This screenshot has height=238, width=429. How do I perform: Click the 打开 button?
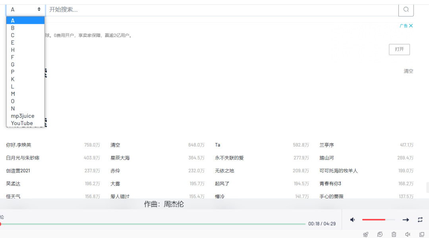point(399,49)
